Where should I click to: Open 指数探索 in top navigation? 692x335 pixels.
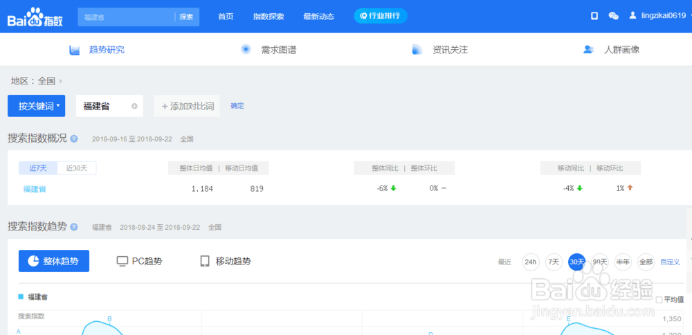coord(268,17)
